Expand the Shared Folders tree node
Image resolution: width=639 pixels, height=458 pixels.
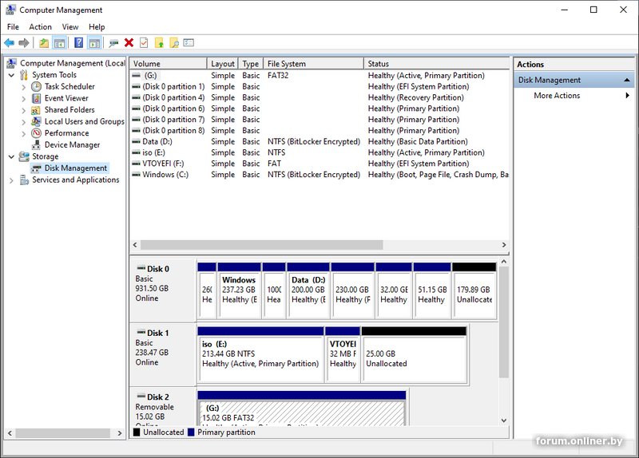24,110
